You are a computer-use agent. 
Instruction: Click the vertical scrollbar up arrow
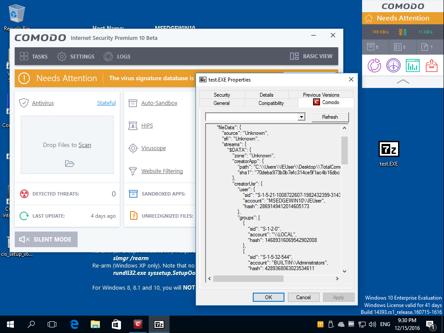(344, 128)
